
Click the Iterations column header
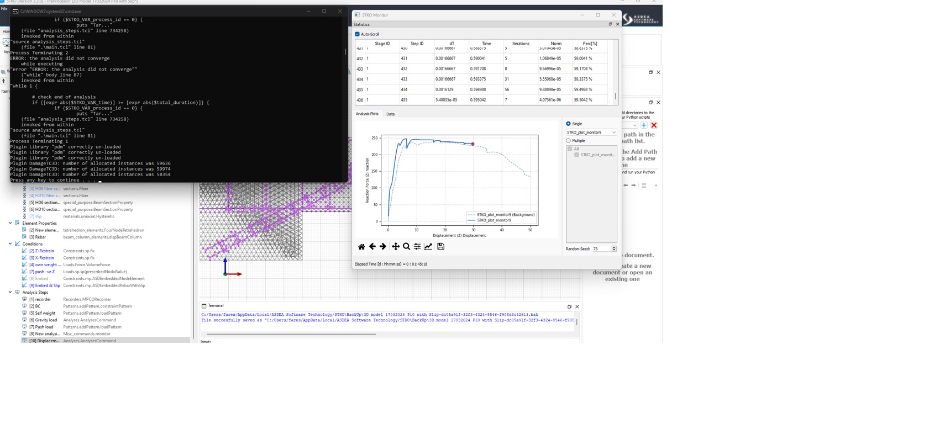coord(521,44)
